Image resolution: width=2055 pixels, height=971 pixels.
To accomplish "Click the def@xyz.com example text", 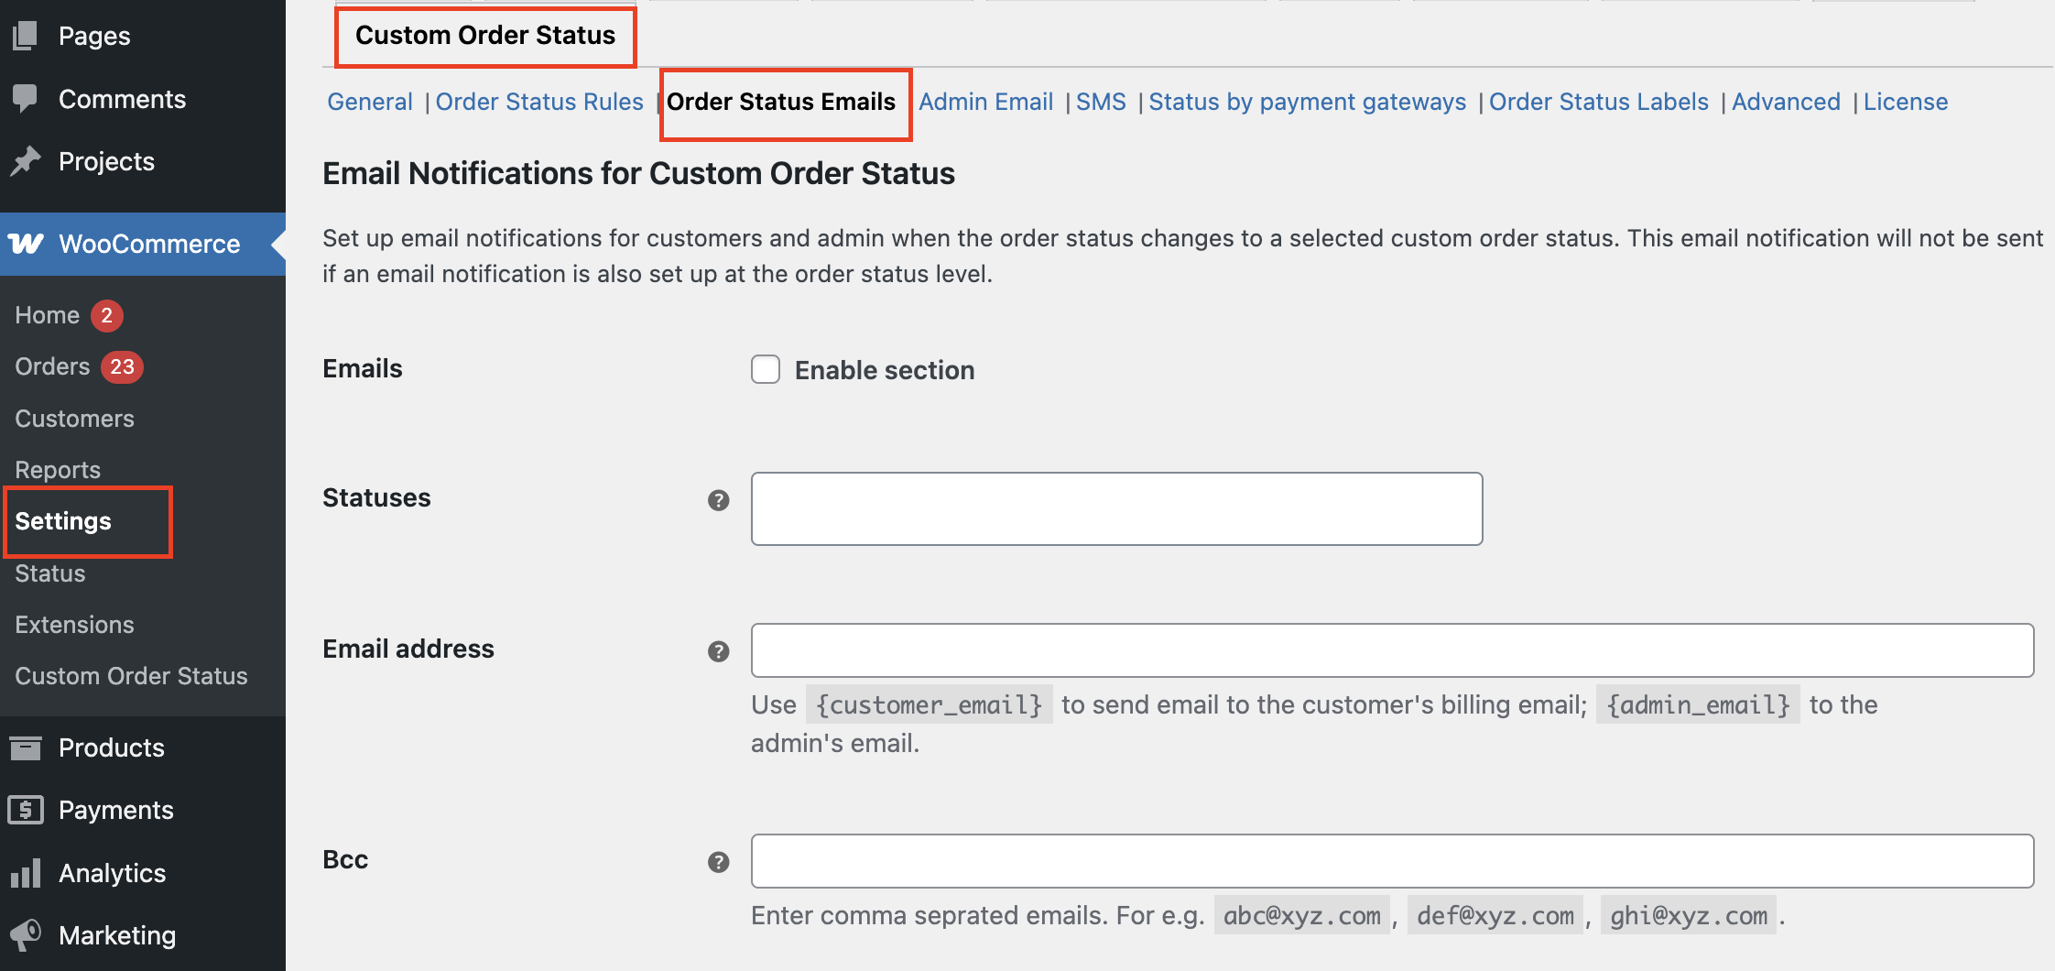I will [1495, 915].
